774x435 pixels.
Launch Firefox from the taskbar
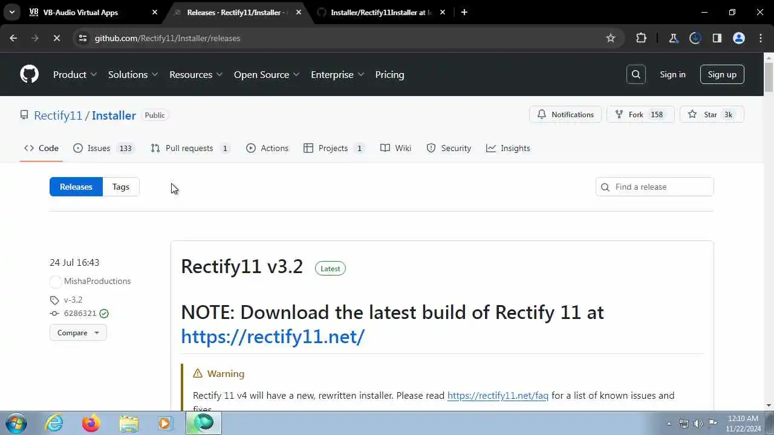(x=91, y=423)
